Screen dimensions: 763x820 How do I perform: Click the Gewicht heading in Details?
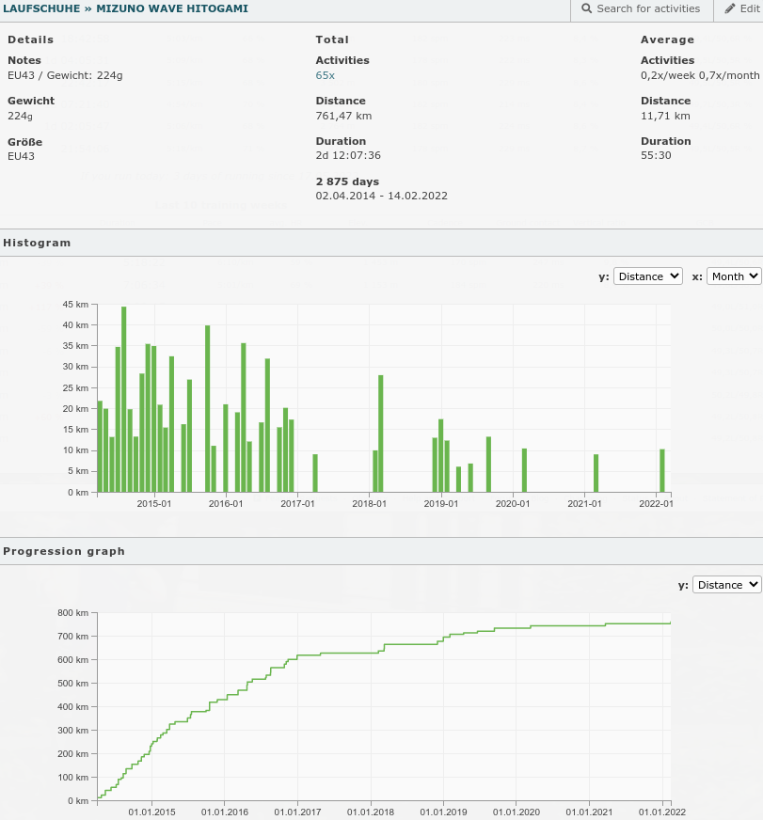31,101
